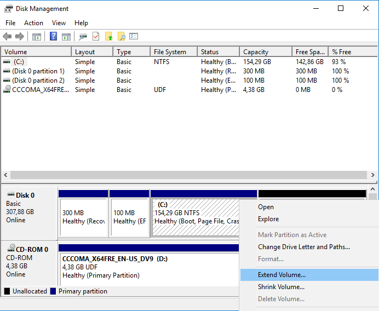Sort the list by the Capacity column header
The width and height of the screenshot is (379, 311).
click(x=256, y=52)
